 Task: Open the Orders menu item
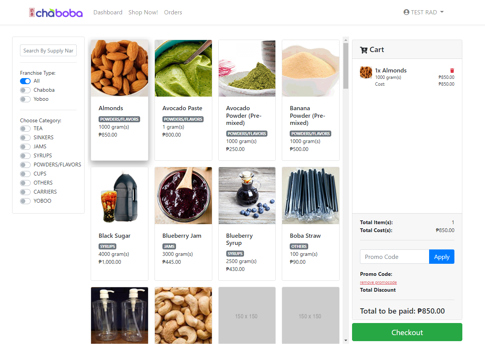click(x=173, y=12)
